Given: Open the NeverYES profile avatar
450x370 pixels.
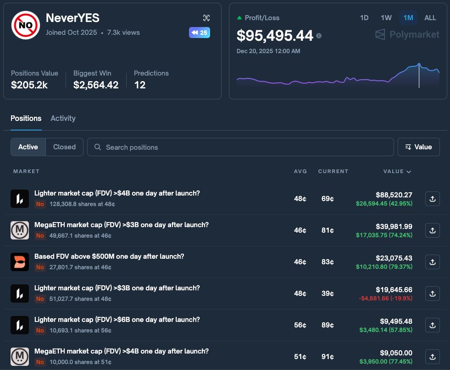Looking at the screenshot, I should click(26, 25).
